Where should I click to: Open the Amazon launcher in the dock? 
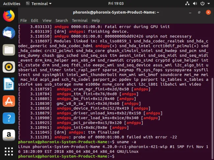(9, 135)
